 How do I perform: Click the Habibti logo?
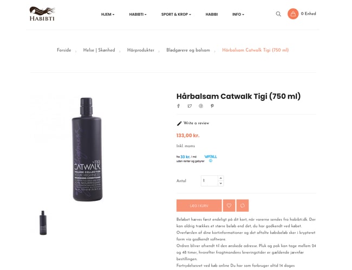[42, 14]
